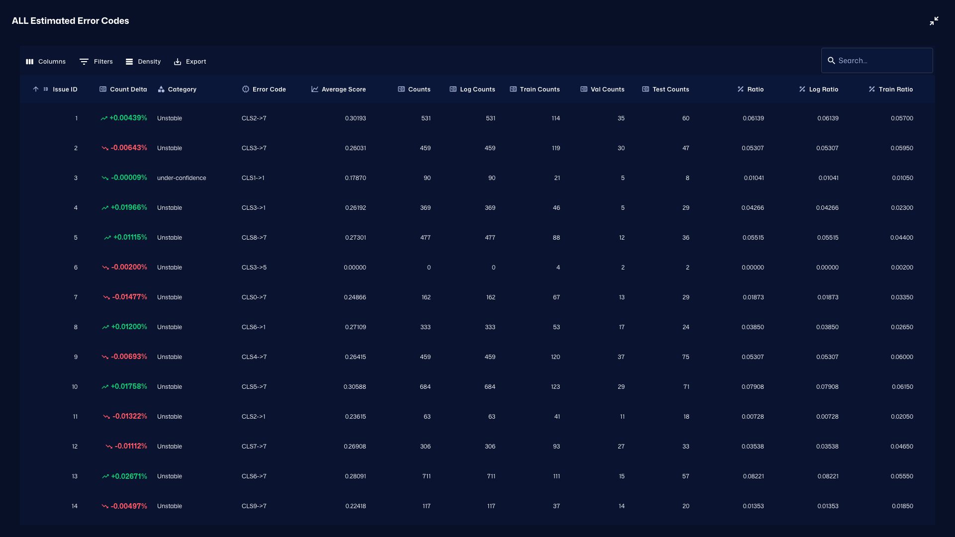The image size is (955, 537).
Task: Click the percent icon in the Ratio header
Action: [740, 89]
